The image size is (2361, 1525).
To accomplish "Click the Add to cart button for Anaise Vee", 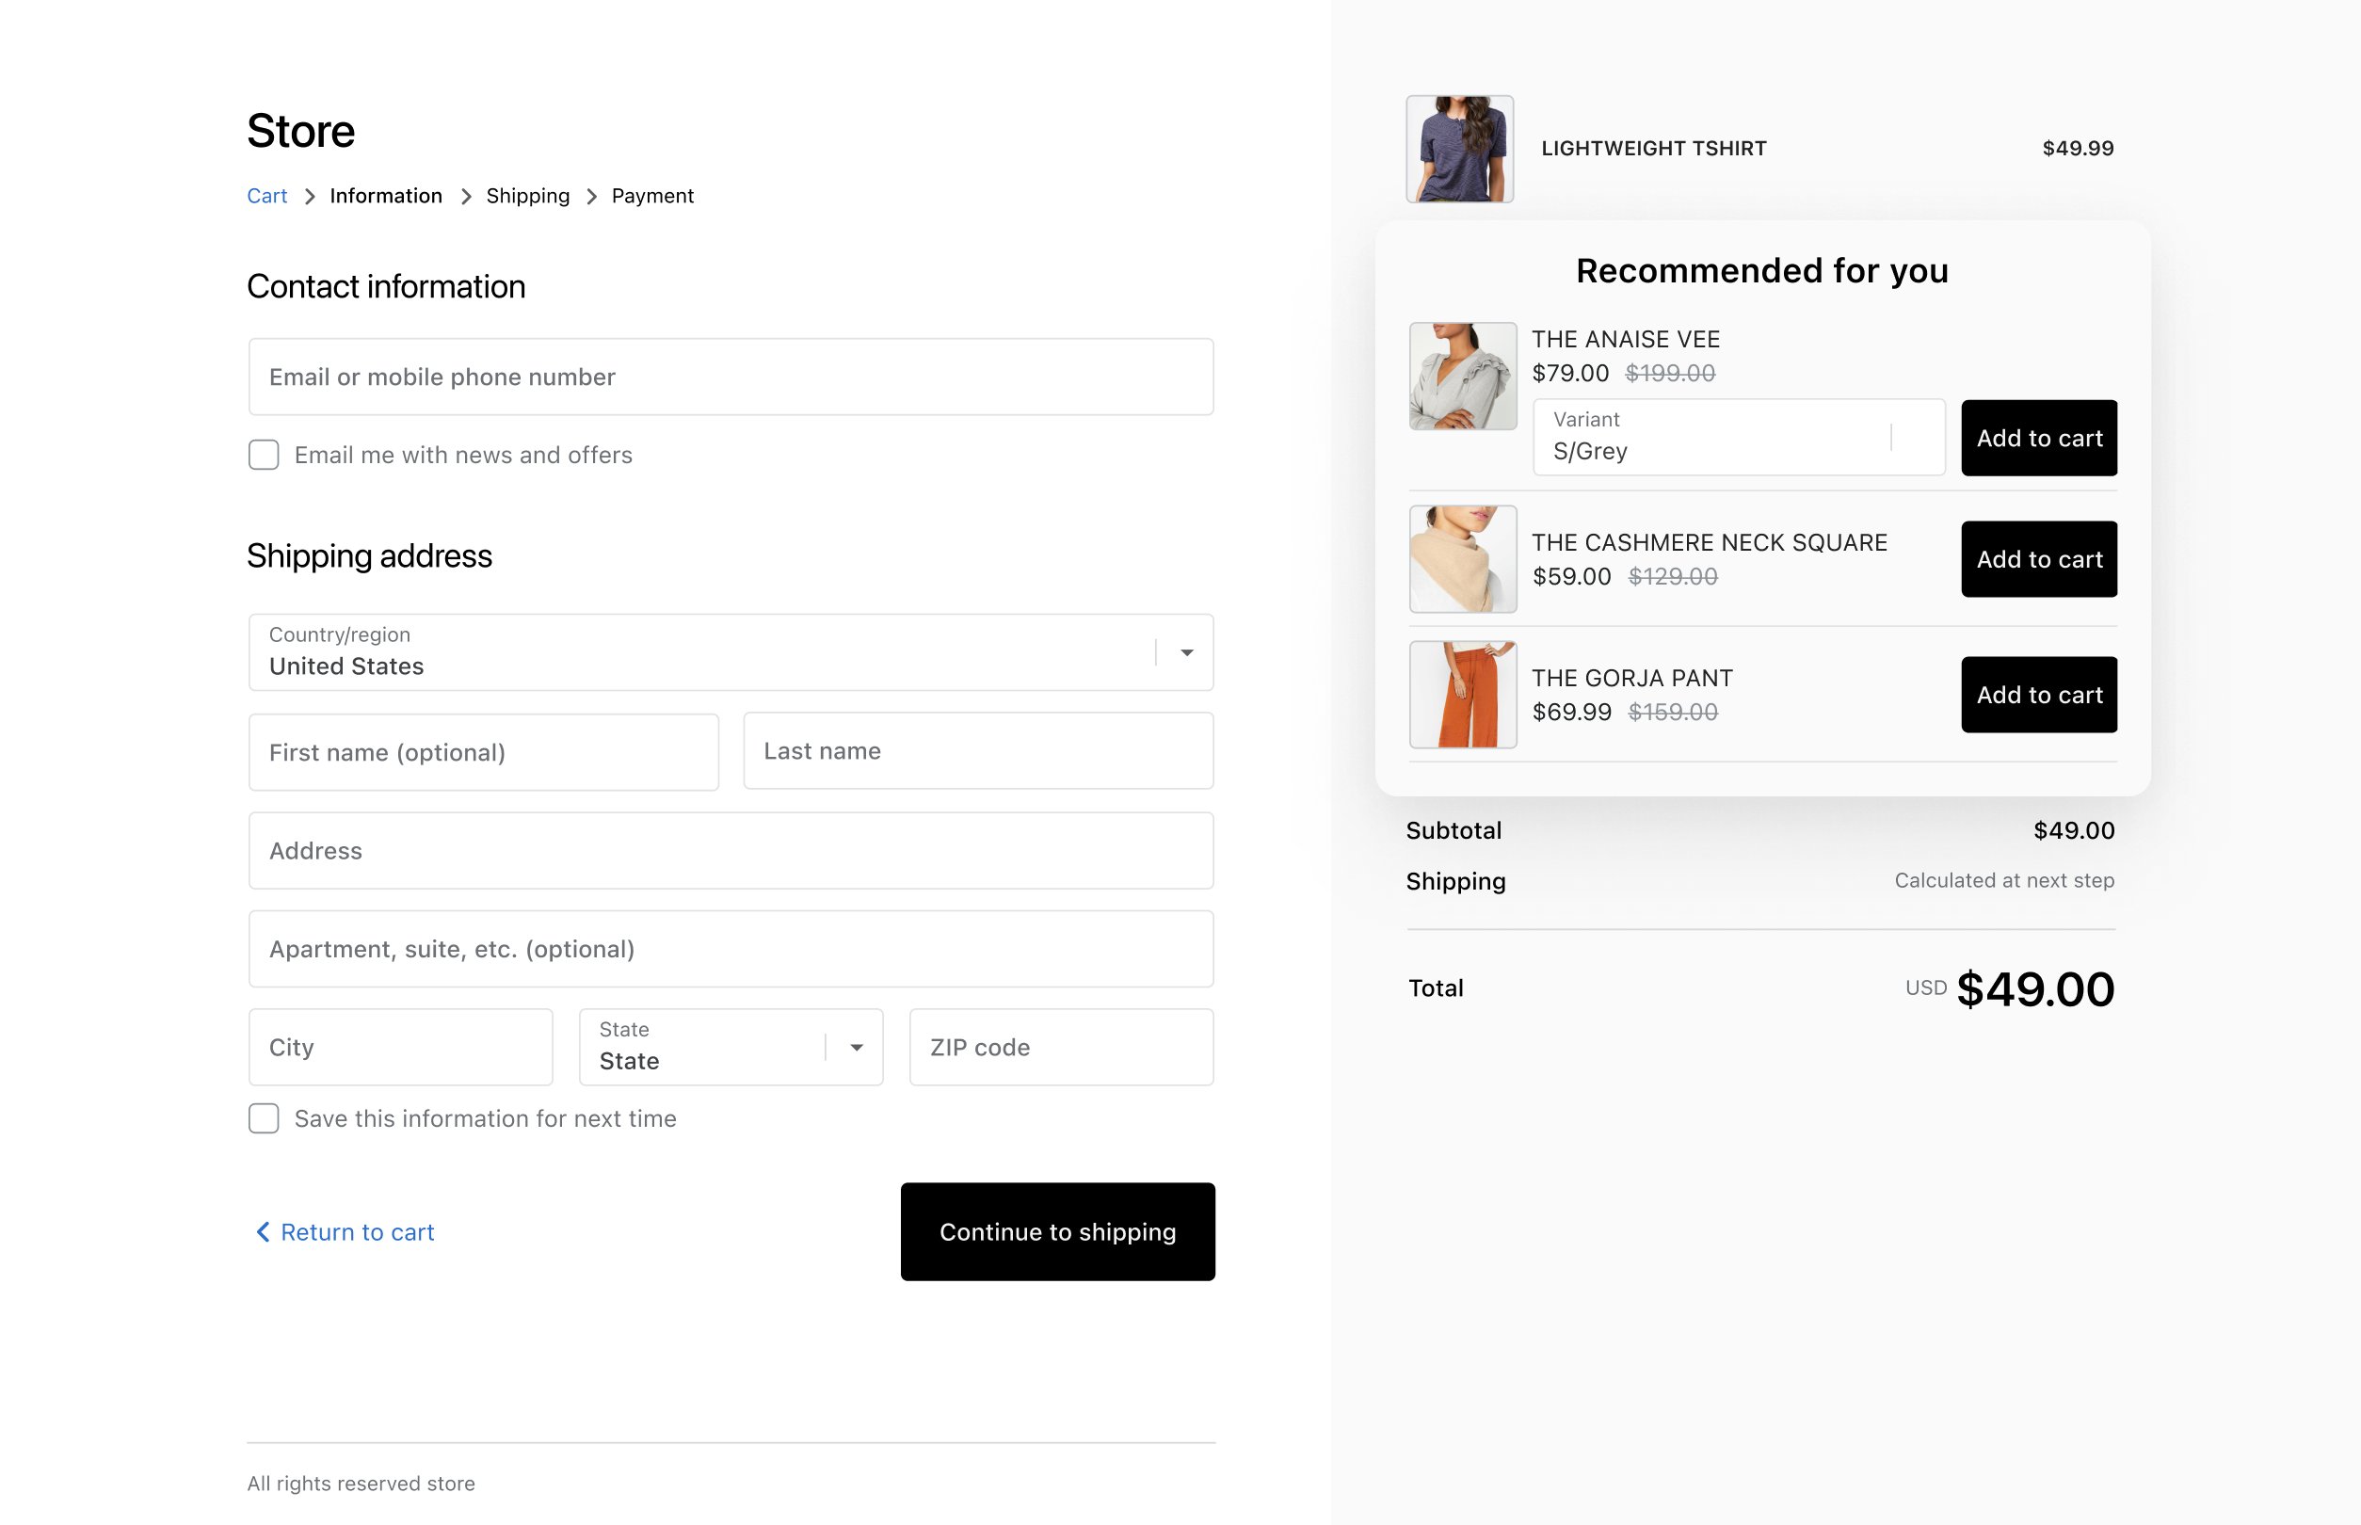I will (x=2039, y=437).
